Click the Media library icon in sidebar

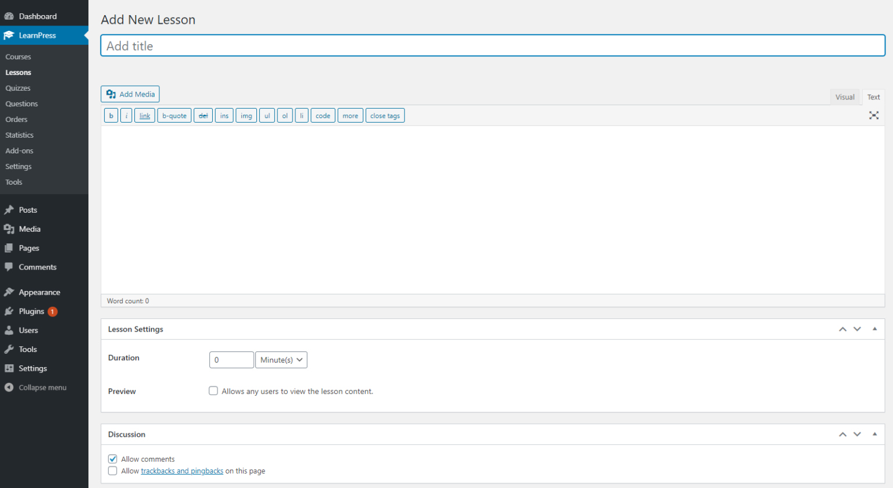point(9,229)
